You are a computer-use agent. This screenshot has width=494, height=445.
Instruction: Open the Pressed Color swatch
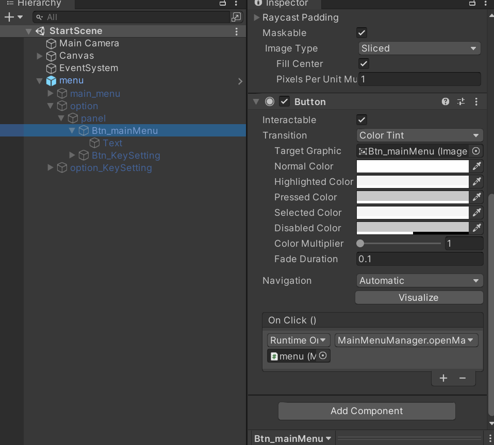click(413, 197)
